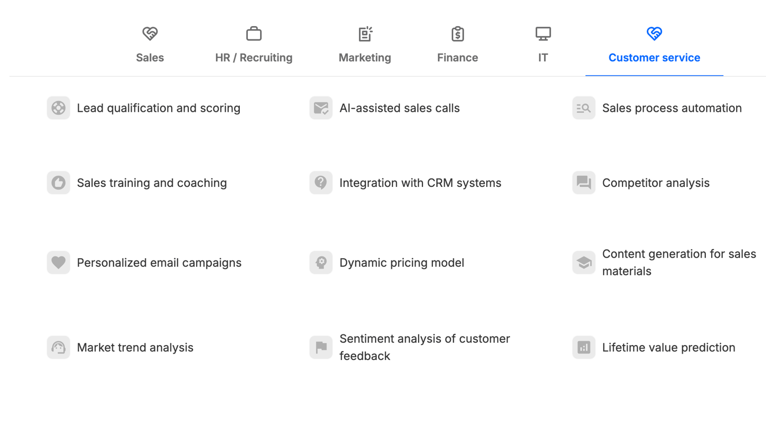Open Competitor analysis
This screenshot has height=426, width=766.
[656, 183]
